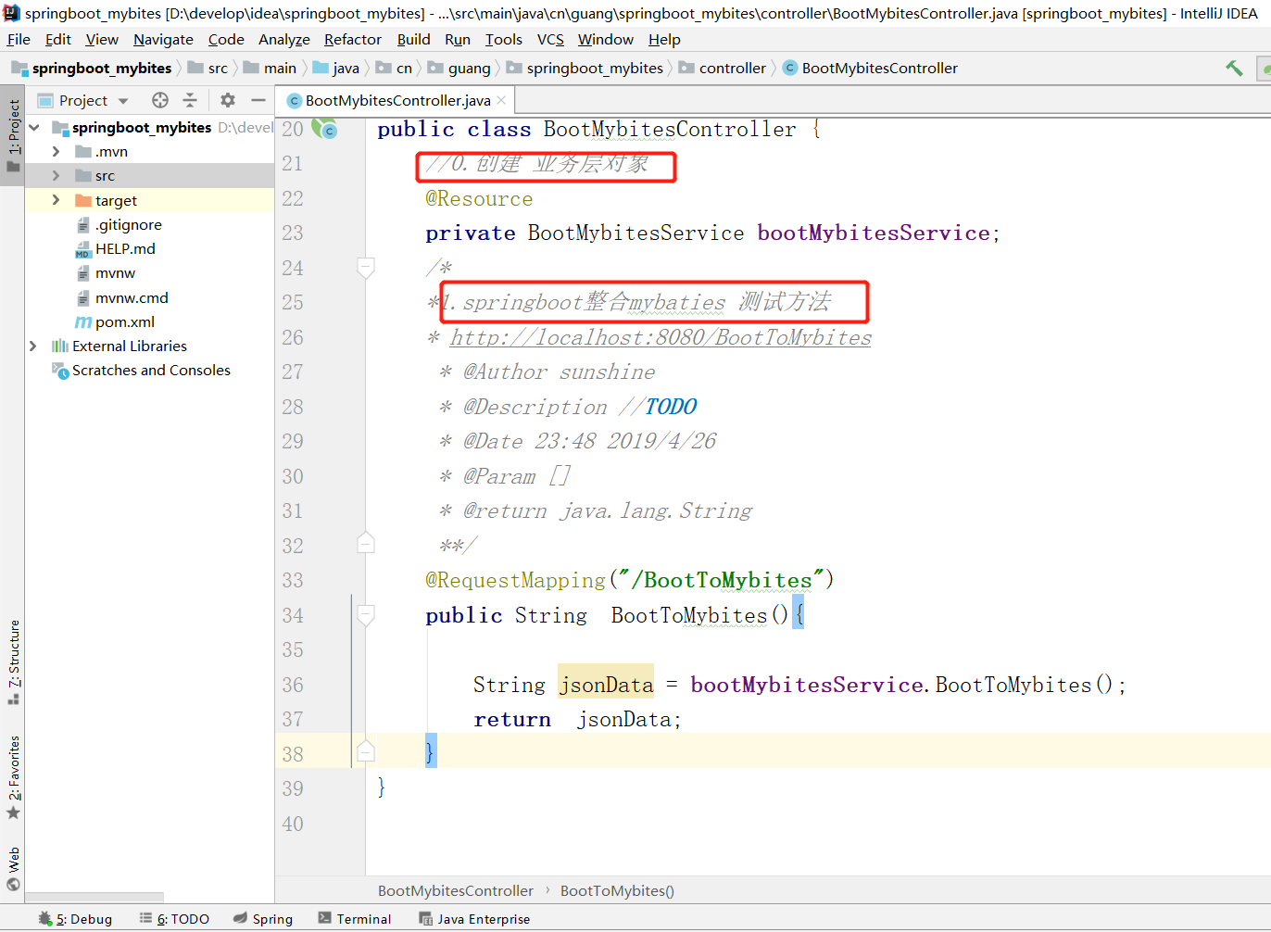Screen dimensions: 1271x932
Task: Open the Terminal tool window
Action: [355, 919]
